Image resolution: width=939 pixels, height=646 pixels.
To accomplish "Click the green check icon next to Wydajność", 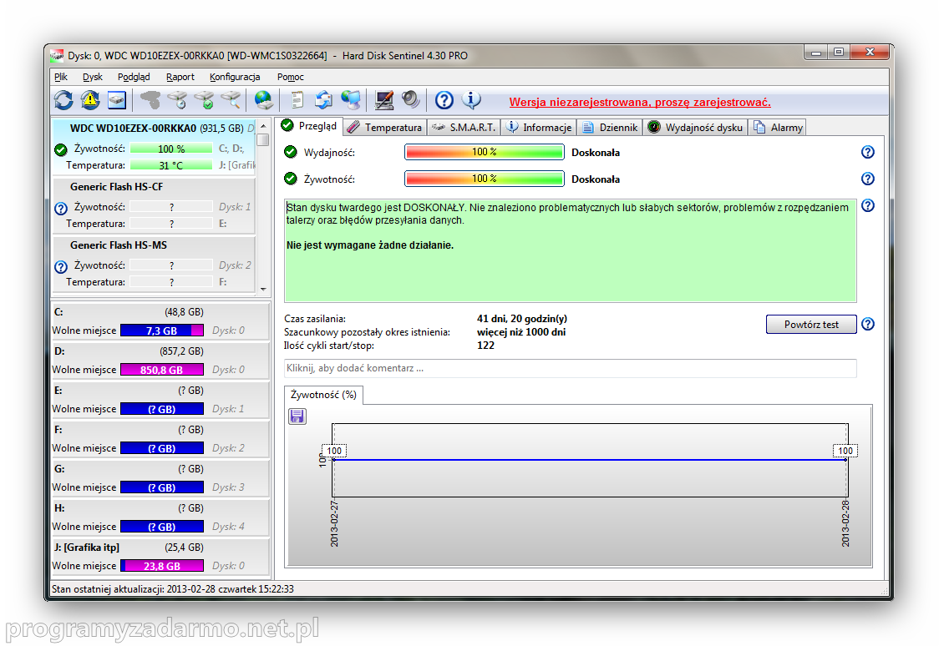I will click(291, 152).
